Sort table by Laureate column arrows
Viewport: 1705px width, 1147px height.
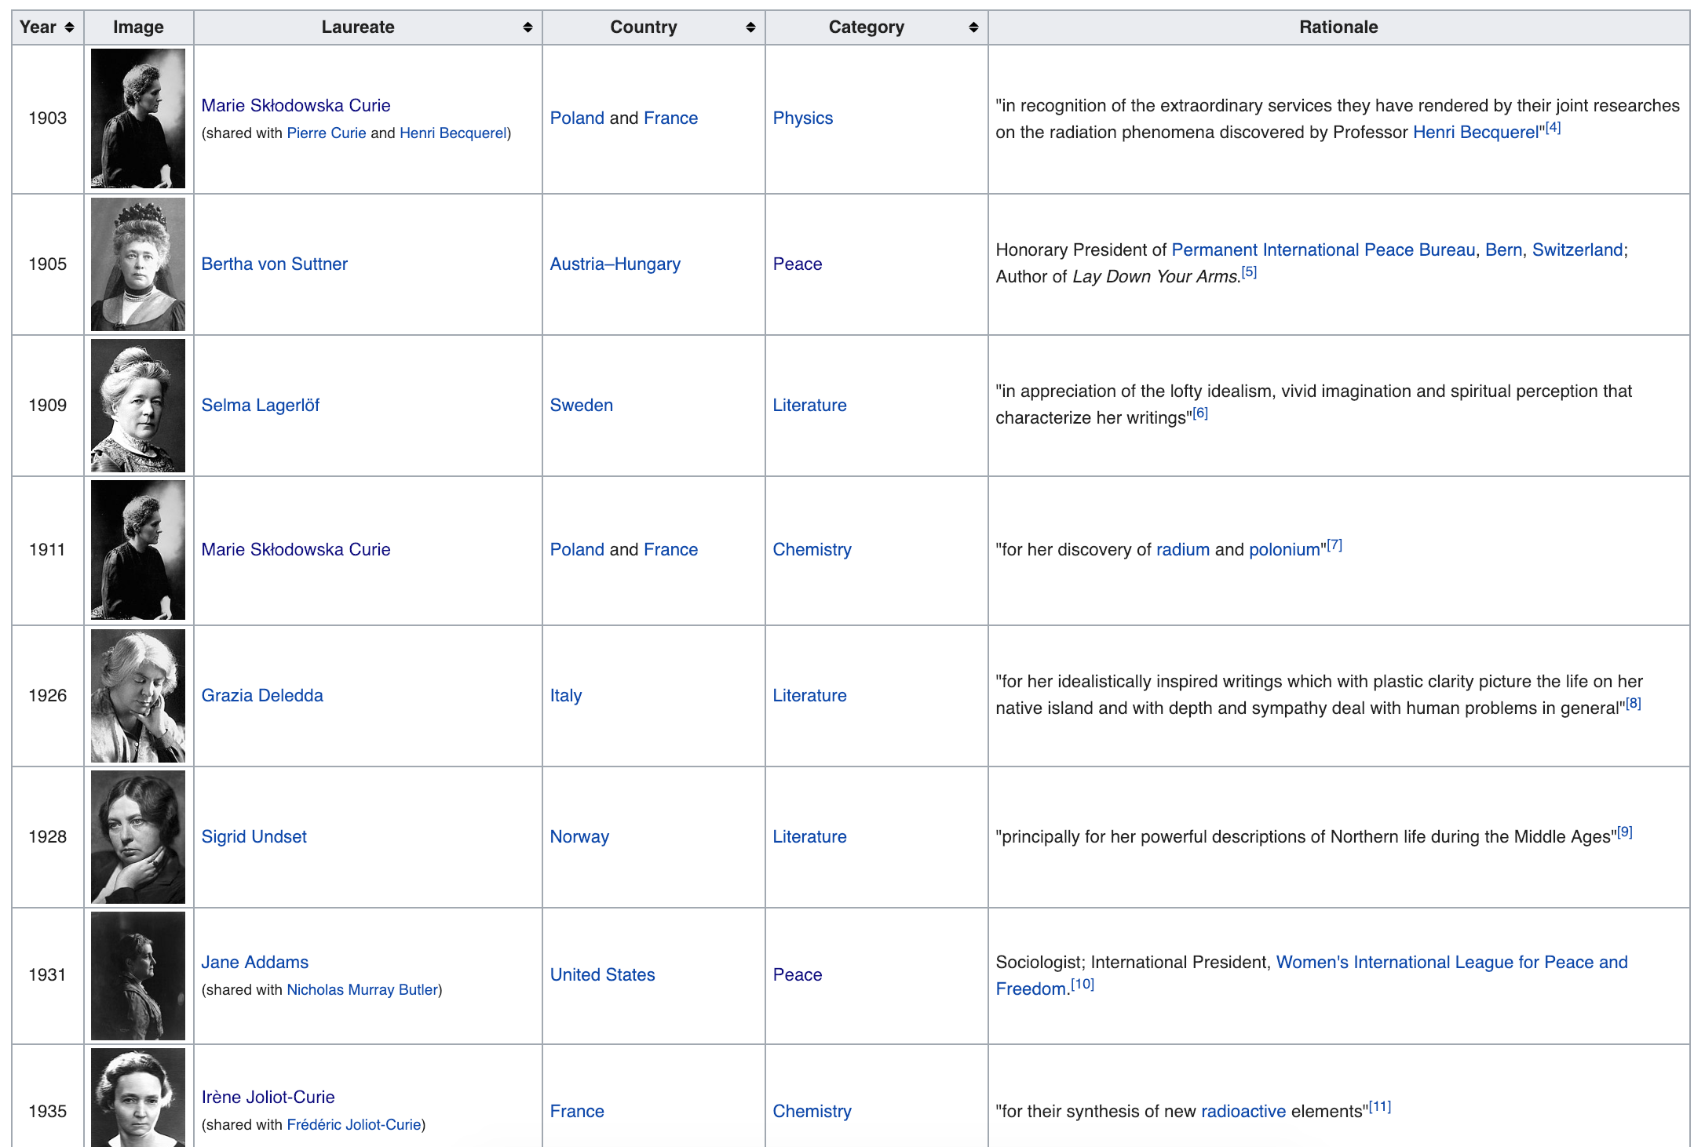point(528,27)
